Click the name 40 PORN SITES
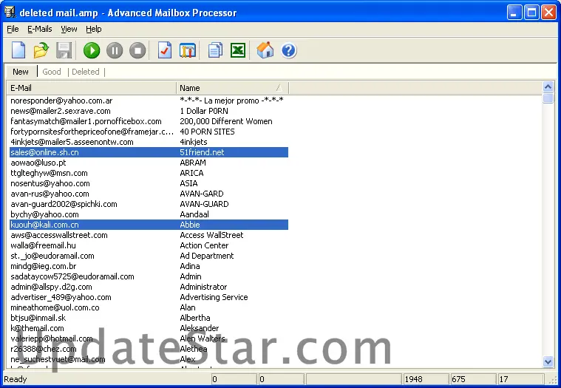This screenshot has height=388, width=561. point(207,132)
